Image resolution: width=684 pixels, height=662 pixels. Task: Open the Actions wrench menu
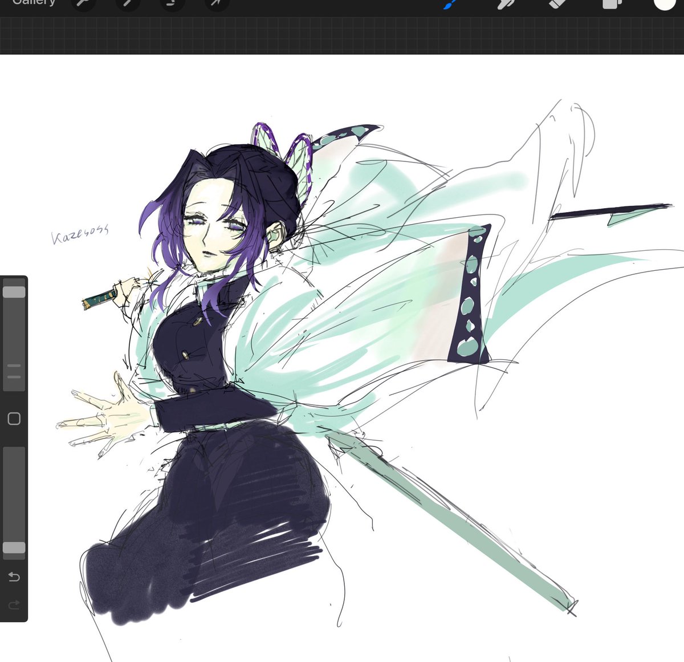(x=84, y=3)
